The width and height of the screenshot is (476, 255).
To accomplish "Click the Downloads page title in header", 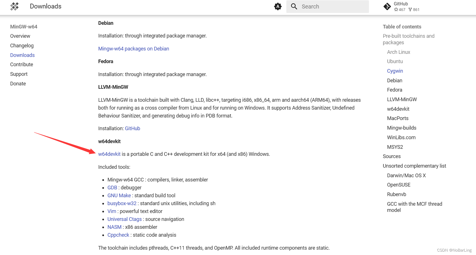I will coord(46,6).
